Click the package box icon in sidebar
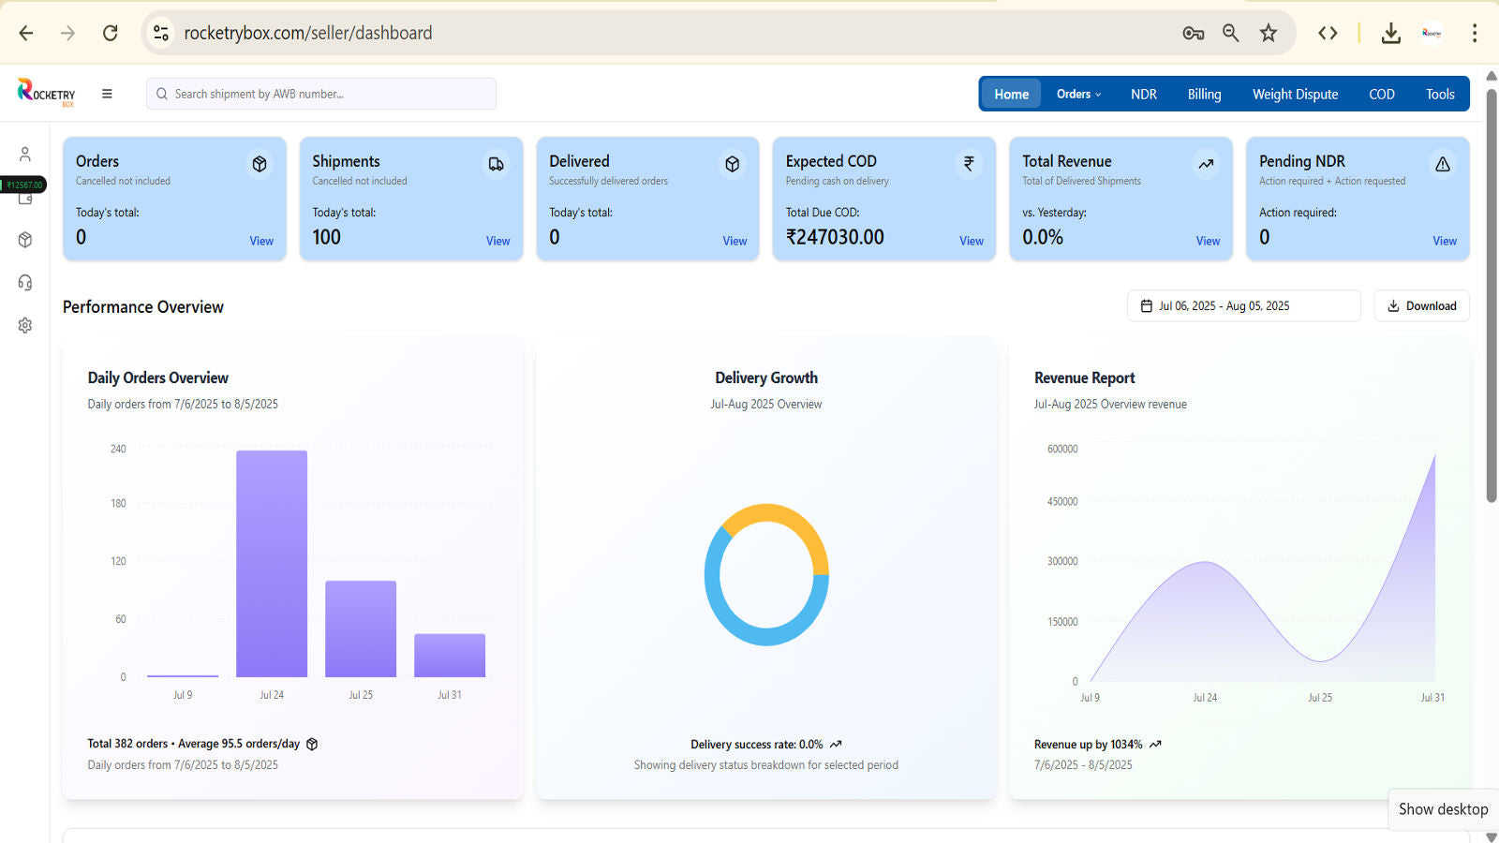Viewport: 1499px width, 843px height. point(25,240)
